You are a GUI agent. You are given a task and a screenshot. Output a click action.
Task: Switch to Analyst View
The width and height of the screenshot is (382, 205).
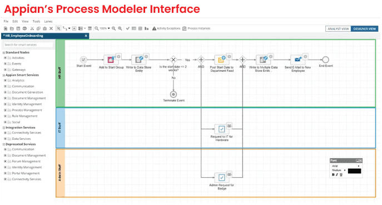338,29
